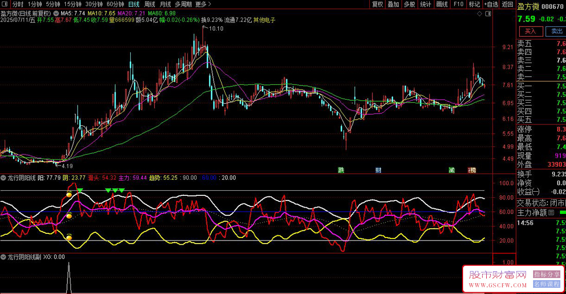This screenshot has height=294, width=566.
Task: Open the 多股 multi-stock view
Action: coord(410,4)
